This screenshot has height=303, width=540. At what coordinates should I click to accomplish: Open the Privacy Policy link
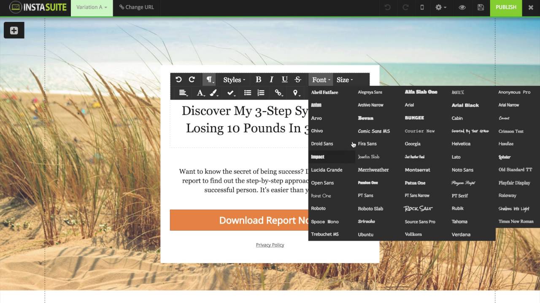tap(270, 245)
